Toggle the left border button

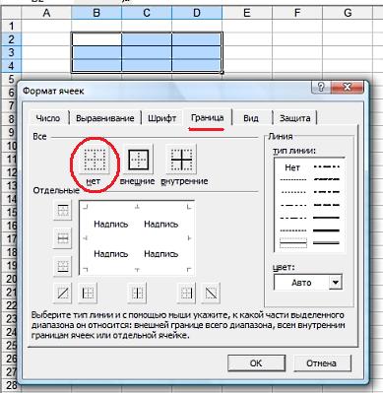click(x=88, y=293)
